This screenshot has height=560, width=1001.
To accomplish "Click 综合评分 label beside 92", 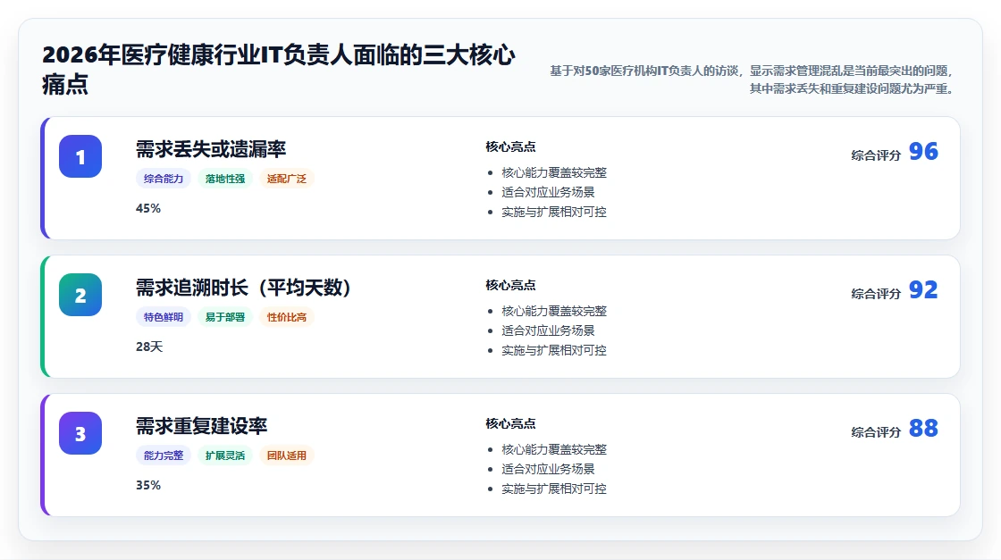I will click(876, 293).
